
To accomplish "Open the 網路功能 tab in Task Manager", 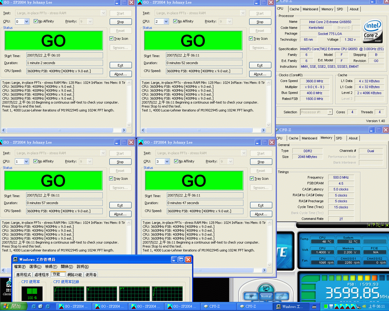I will [x=74, y=275].
